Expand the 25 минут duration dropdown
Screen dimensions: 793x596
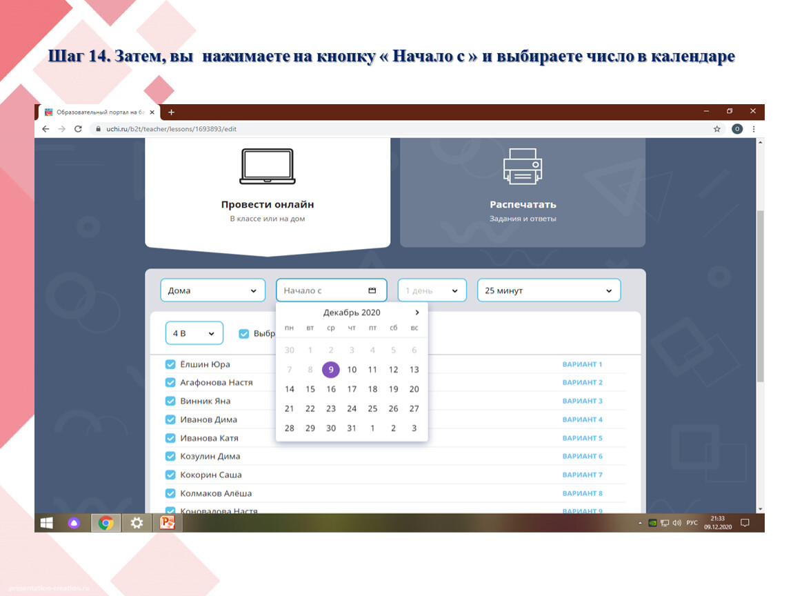[548, 290]
